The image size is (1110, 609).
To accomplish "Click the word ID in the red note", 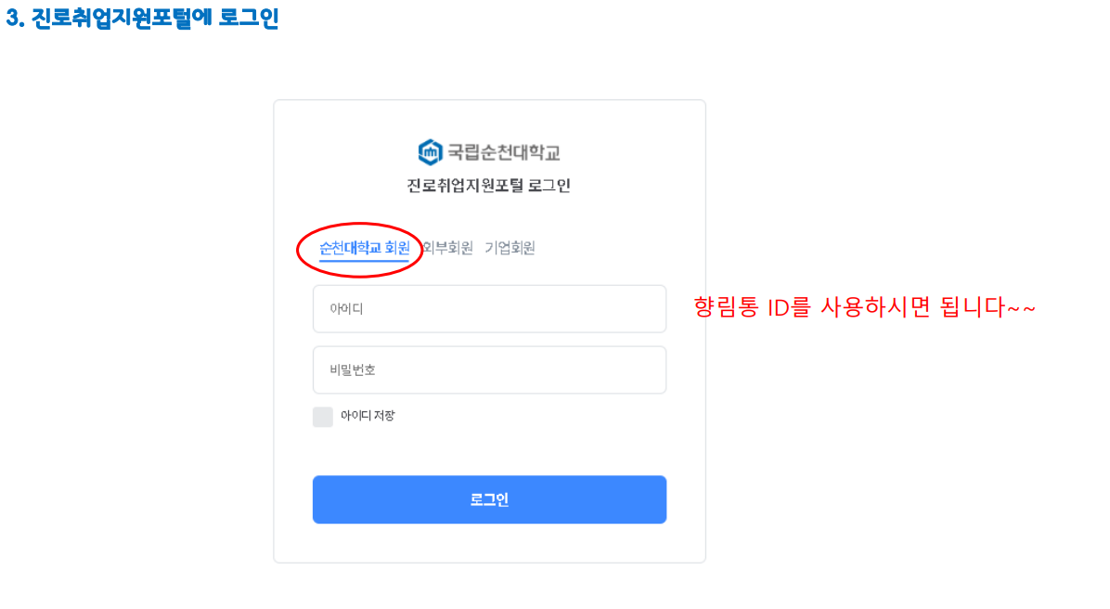I will [778, 308].
